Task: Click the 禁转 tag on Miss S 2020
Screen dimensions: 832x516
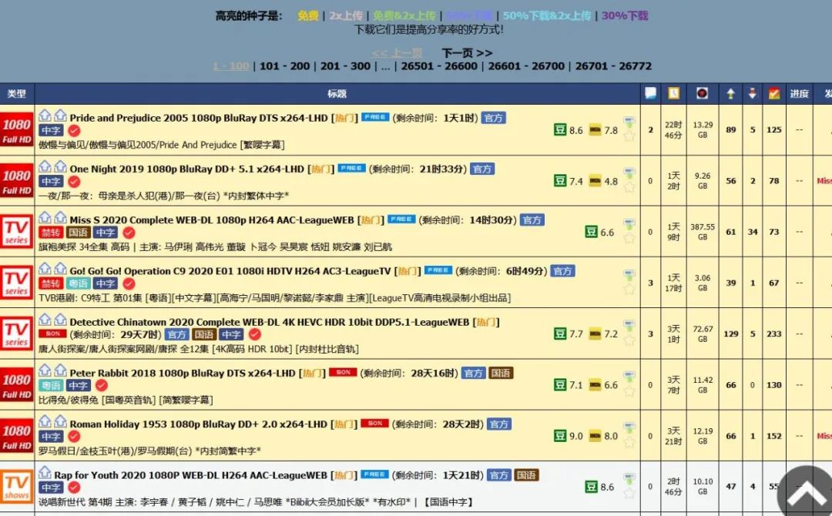Action: (x=51, y=233)
